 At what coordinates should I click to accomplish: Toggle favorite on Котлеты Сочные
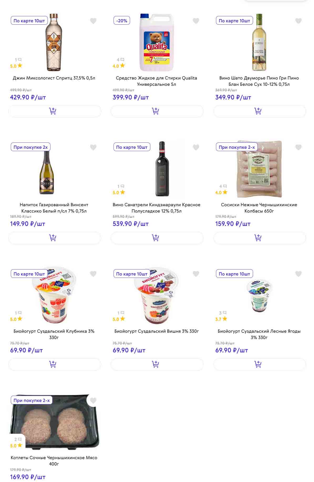[93, 400]
